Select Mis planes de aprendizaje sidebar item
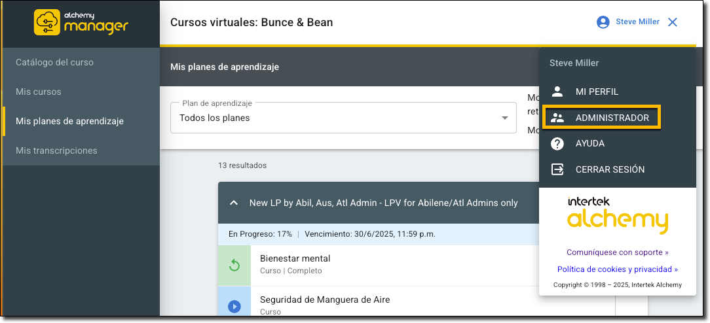 [x=69, y=121]
